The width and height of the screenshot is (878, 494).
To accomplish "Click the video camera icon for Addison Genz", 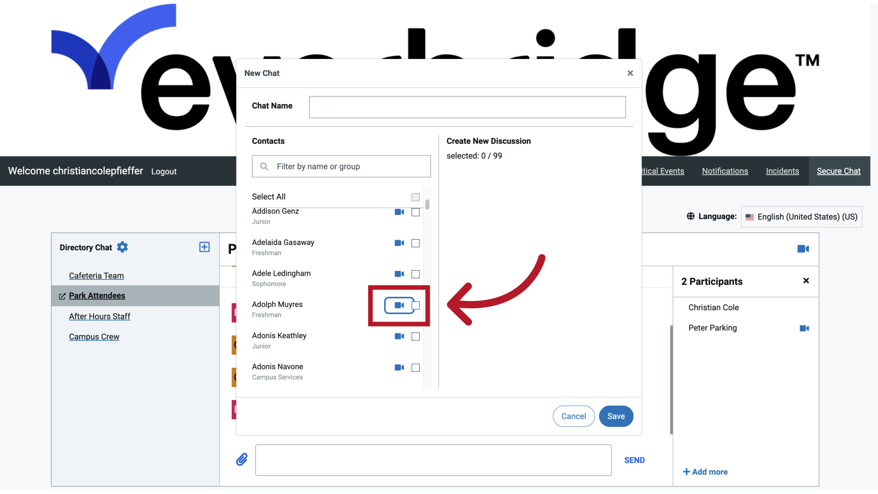I will (x=399, y=211).
